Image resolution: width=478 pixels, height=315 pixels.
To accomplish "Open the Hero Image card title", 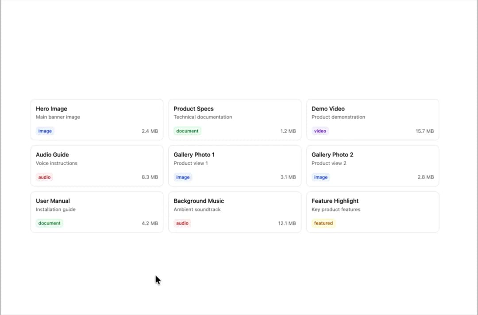I will tap(51, 109).
